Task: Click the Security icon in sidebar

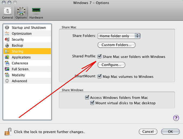Action: [x=7, y=39]
